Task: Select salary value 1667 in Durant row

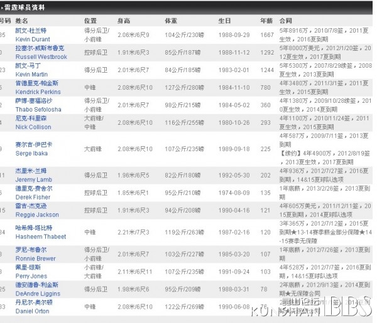Action: 267,35
